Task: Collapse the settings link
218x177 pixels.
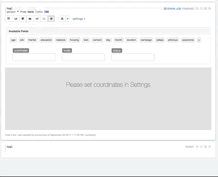Action: tap(79, 19)
